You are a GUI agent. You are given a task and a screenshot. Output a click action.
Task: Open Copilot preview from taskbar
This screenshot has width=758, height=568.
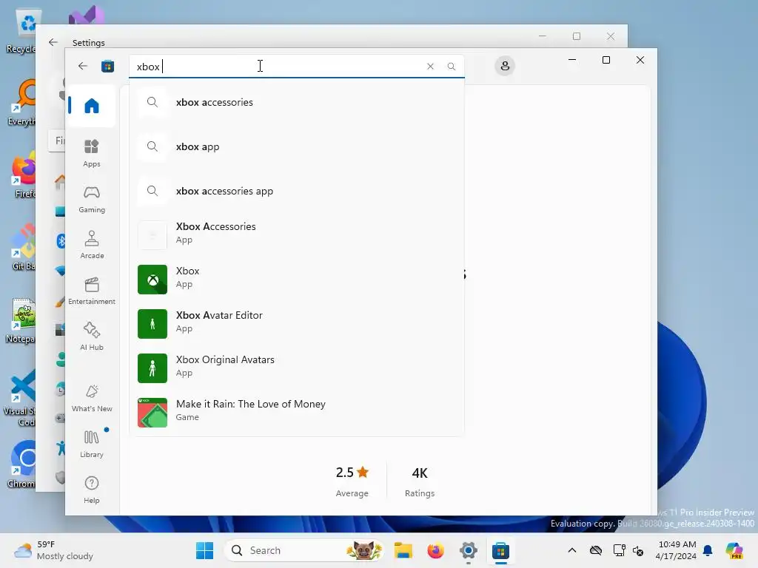734,550
